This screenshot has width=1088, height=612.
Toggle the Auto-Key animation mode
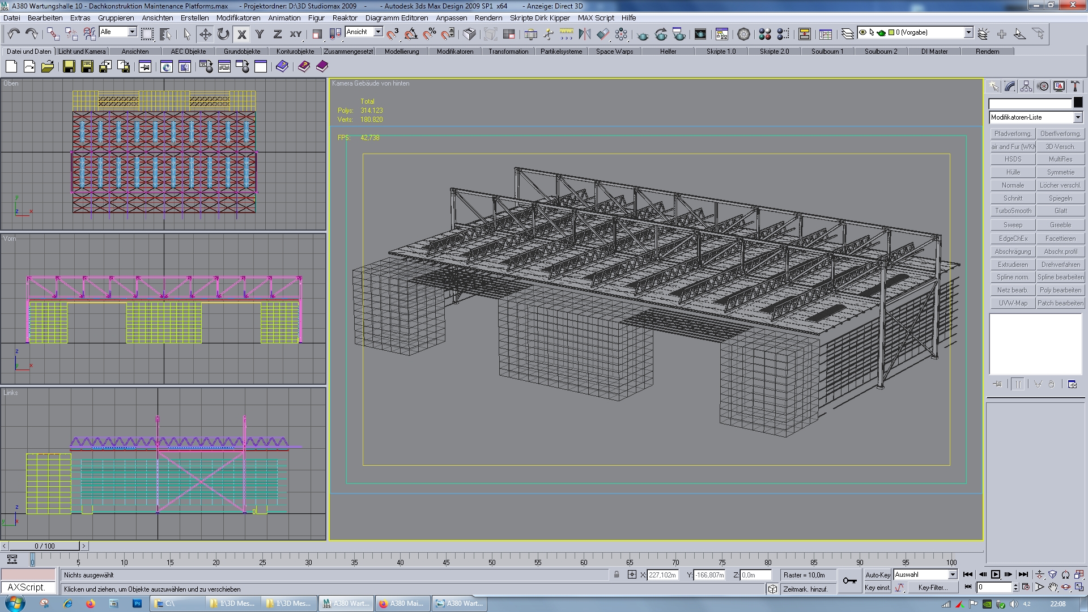click(877, 575)
